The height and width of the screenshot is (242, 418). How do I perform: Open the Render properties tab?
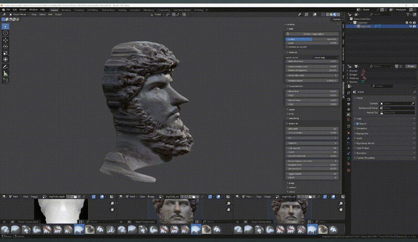[348, 99]
